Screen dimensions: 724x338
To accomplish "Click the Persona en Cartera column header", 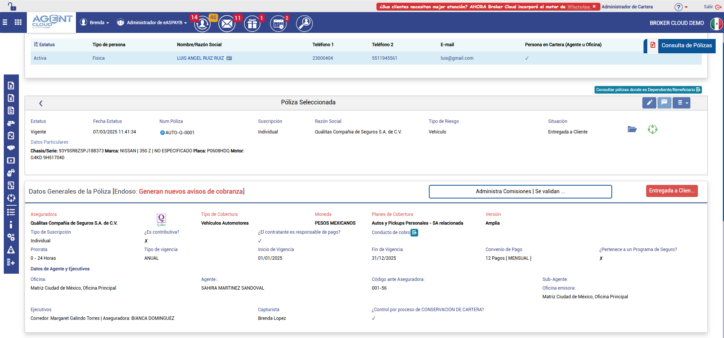I will [x=563, y=45].
